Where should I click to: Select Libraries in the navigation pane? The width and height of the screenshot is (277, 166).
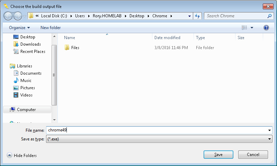click(24, 66)
